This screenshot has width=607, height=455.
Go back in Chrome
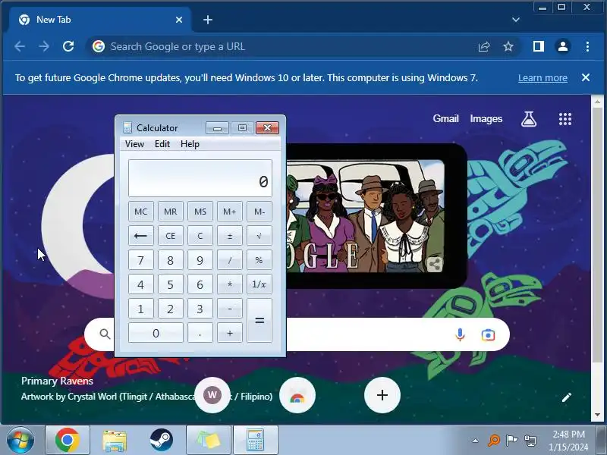(20, 46)
